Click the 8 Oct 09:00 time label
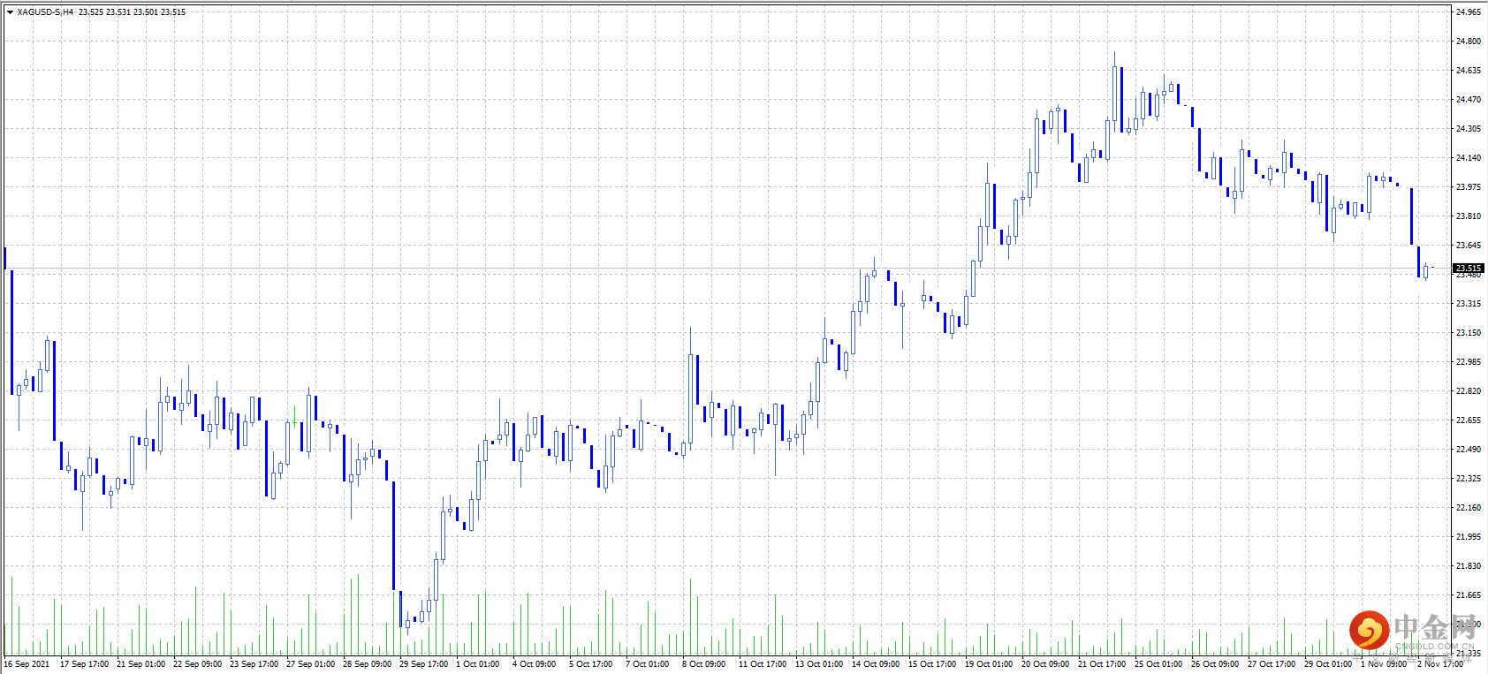Viewport: 1488px width, 674px height. 703,664
